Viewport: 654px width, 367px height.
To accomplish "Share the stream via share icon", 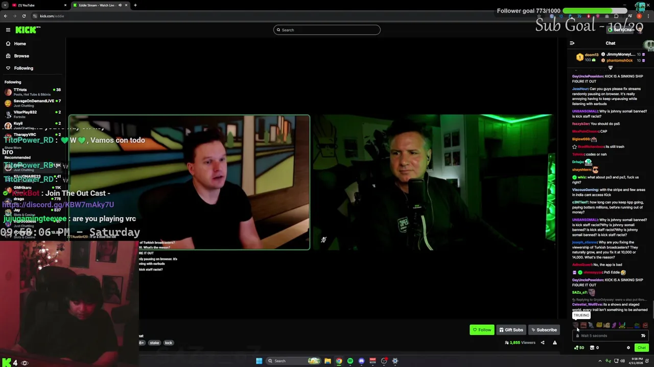I will 543,343.
